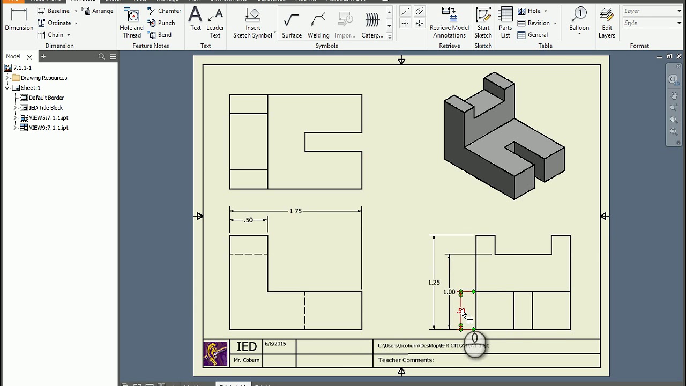Expand the Symbols gallery list
686x386 pixels.
[390, 37]
